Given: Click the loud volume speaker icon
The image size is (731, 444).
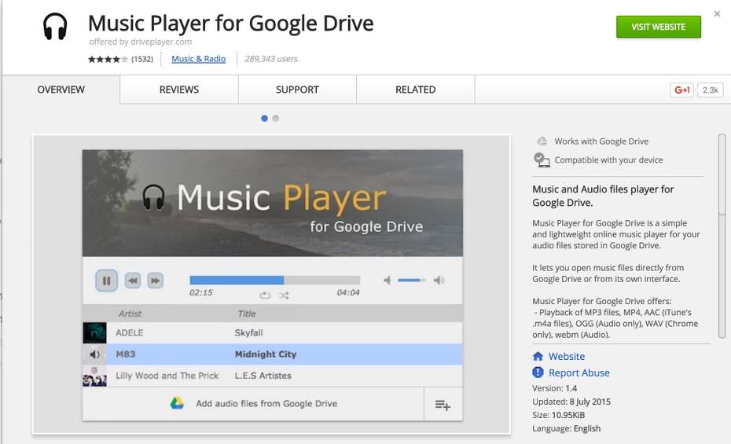Looking at the screenshot, I should 439,280.
